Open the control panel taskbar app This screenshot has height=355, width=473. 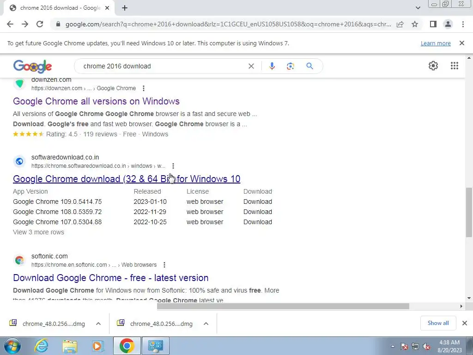(156, 346)
